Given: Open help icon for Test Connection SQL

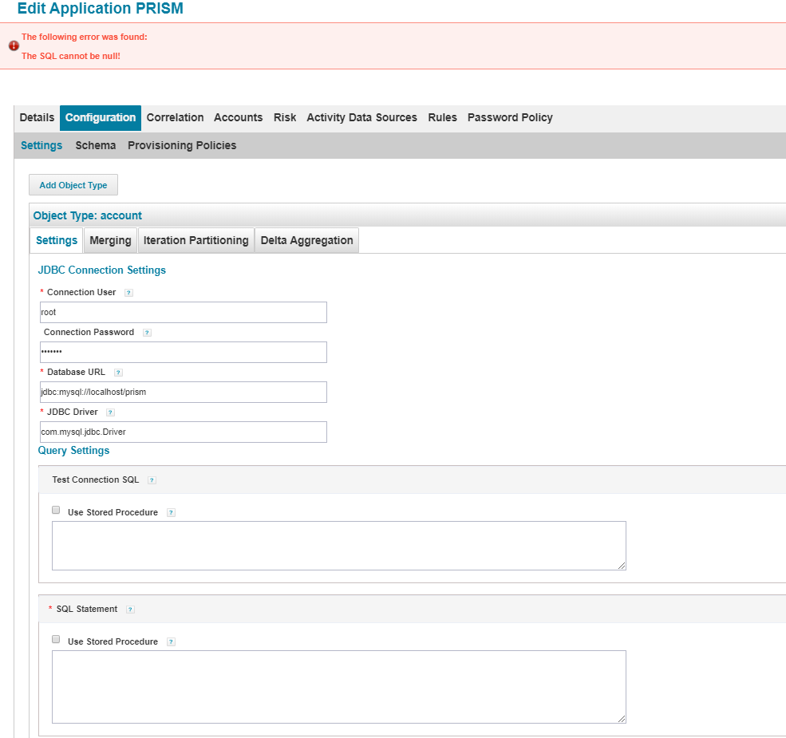Looking at the screenshot, I should [152, 480].
